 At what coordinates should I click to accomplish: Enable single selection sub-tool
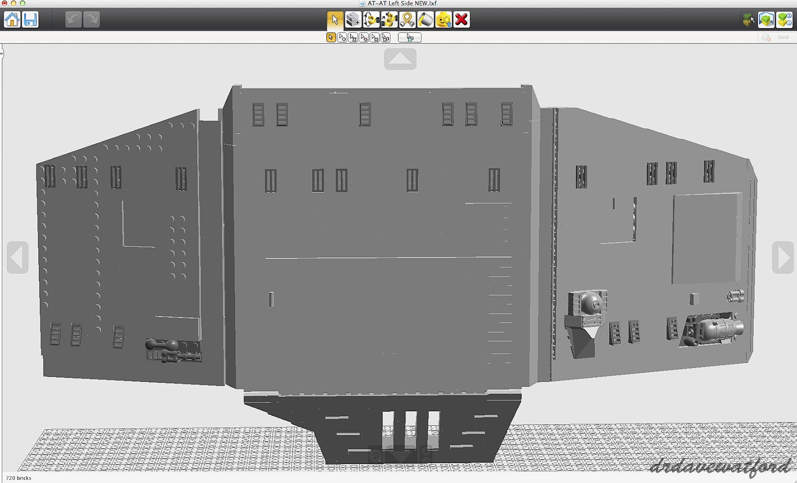(x=331, y=38)
